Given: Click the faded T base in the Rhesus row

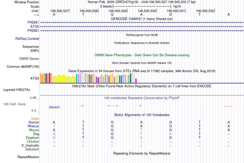Looking at the screenshot, I should point(54,126).
